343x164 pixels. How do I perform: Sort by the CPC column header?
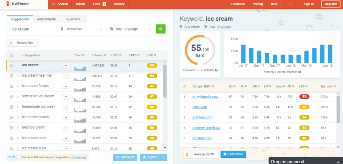[x=114, y=55]
